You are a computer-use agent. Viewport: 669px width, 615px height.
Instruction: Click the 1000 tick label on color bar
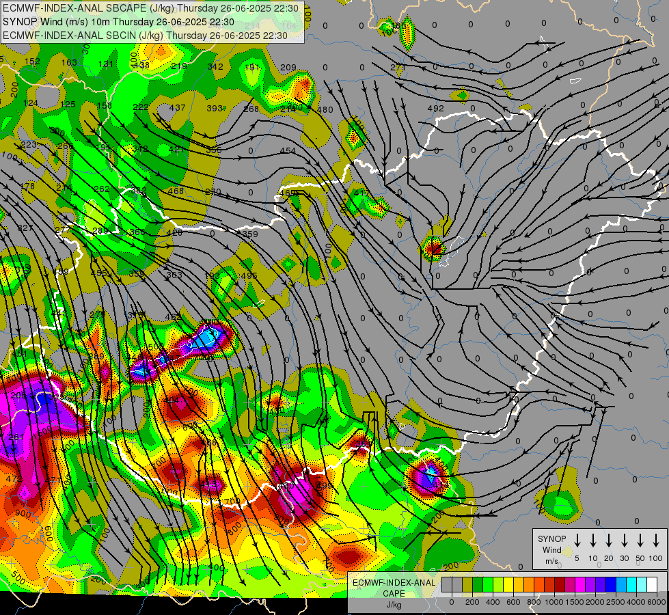pyautogui.click(x=554, y=602)
